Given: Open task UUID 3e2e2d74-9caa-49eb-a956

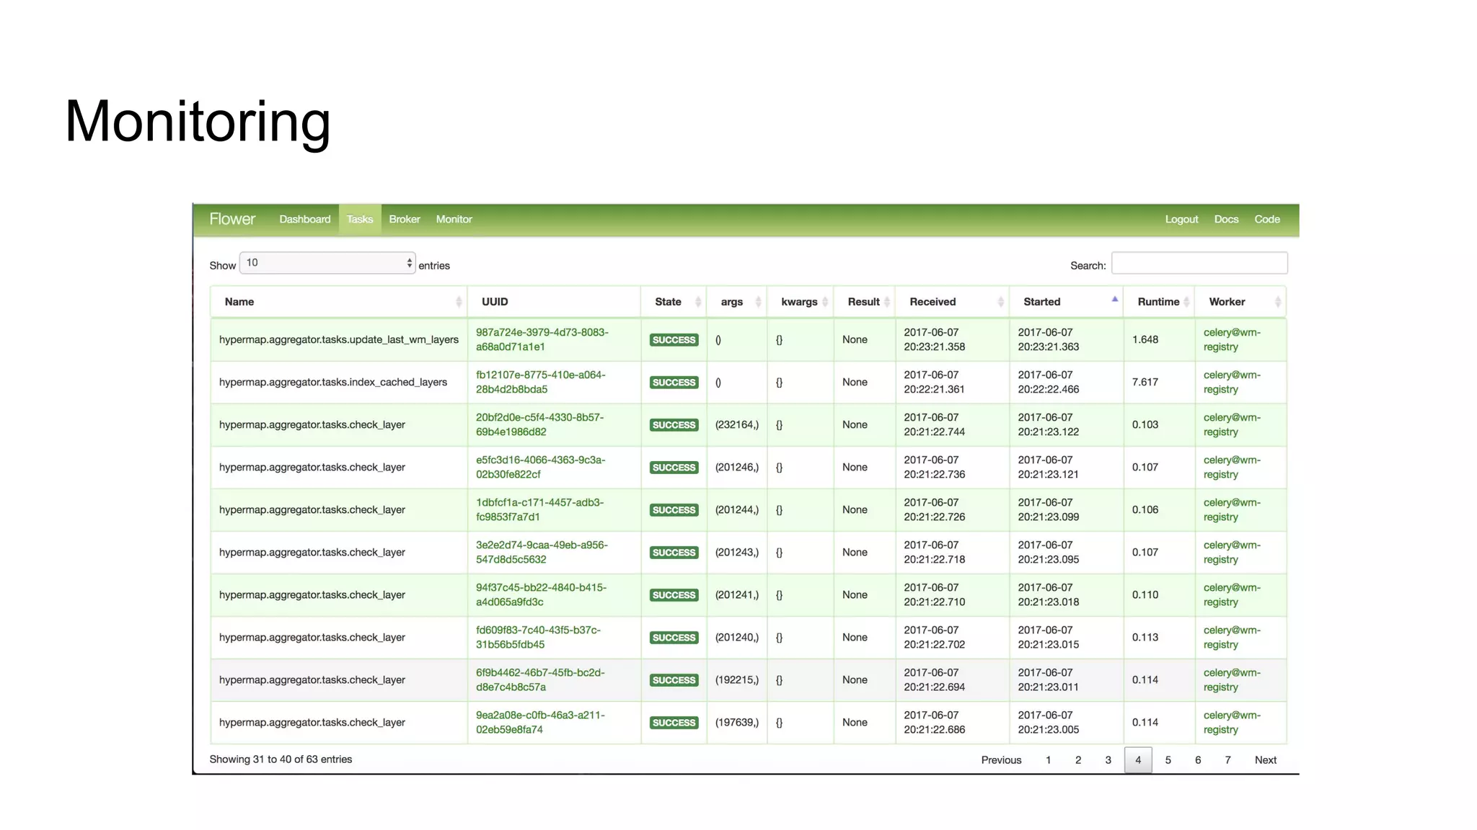Looking at the screenshot, I should pos(542,552).
